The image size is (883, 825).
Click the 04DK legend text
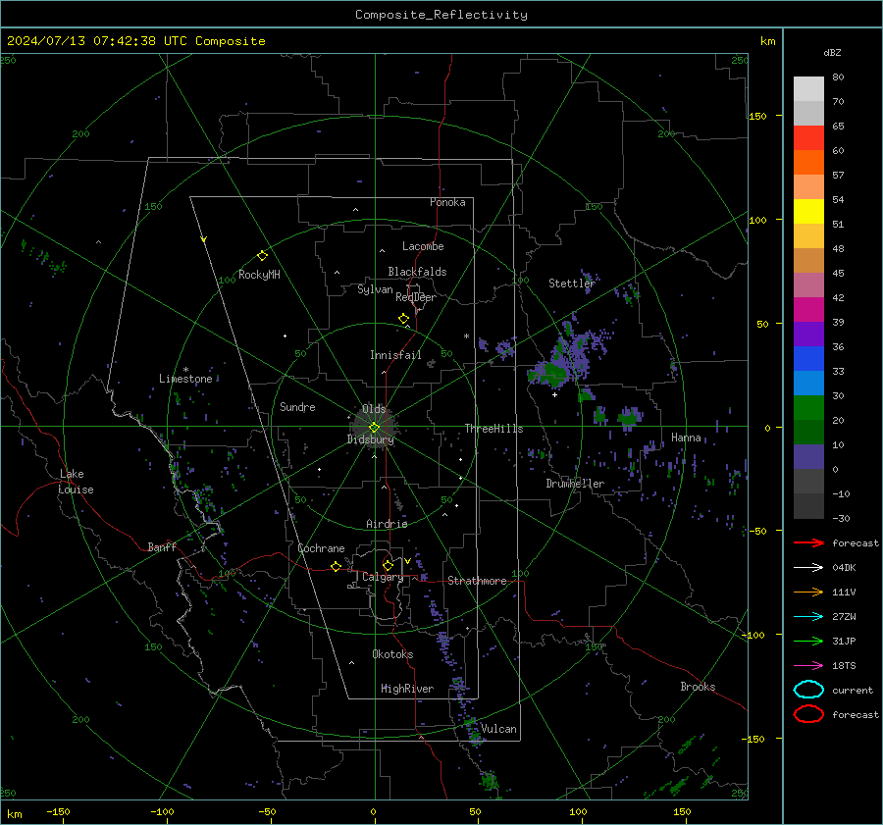point(844,568)
